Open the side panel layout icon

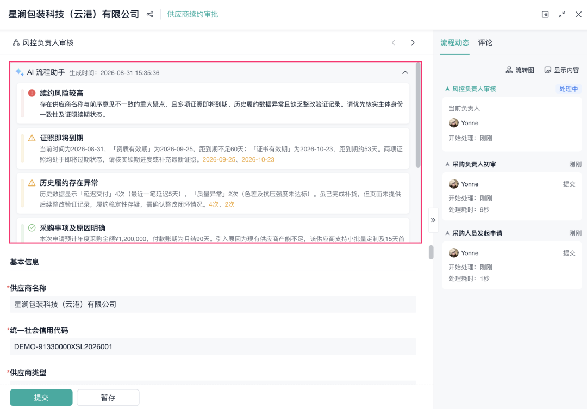545,14
